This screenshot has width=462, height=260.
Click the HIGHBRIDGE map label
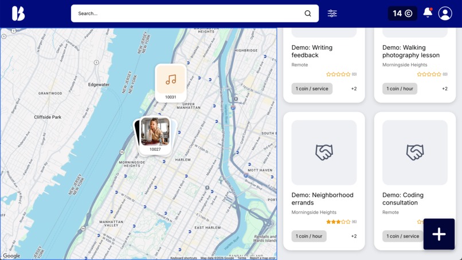tap(246, 50)
